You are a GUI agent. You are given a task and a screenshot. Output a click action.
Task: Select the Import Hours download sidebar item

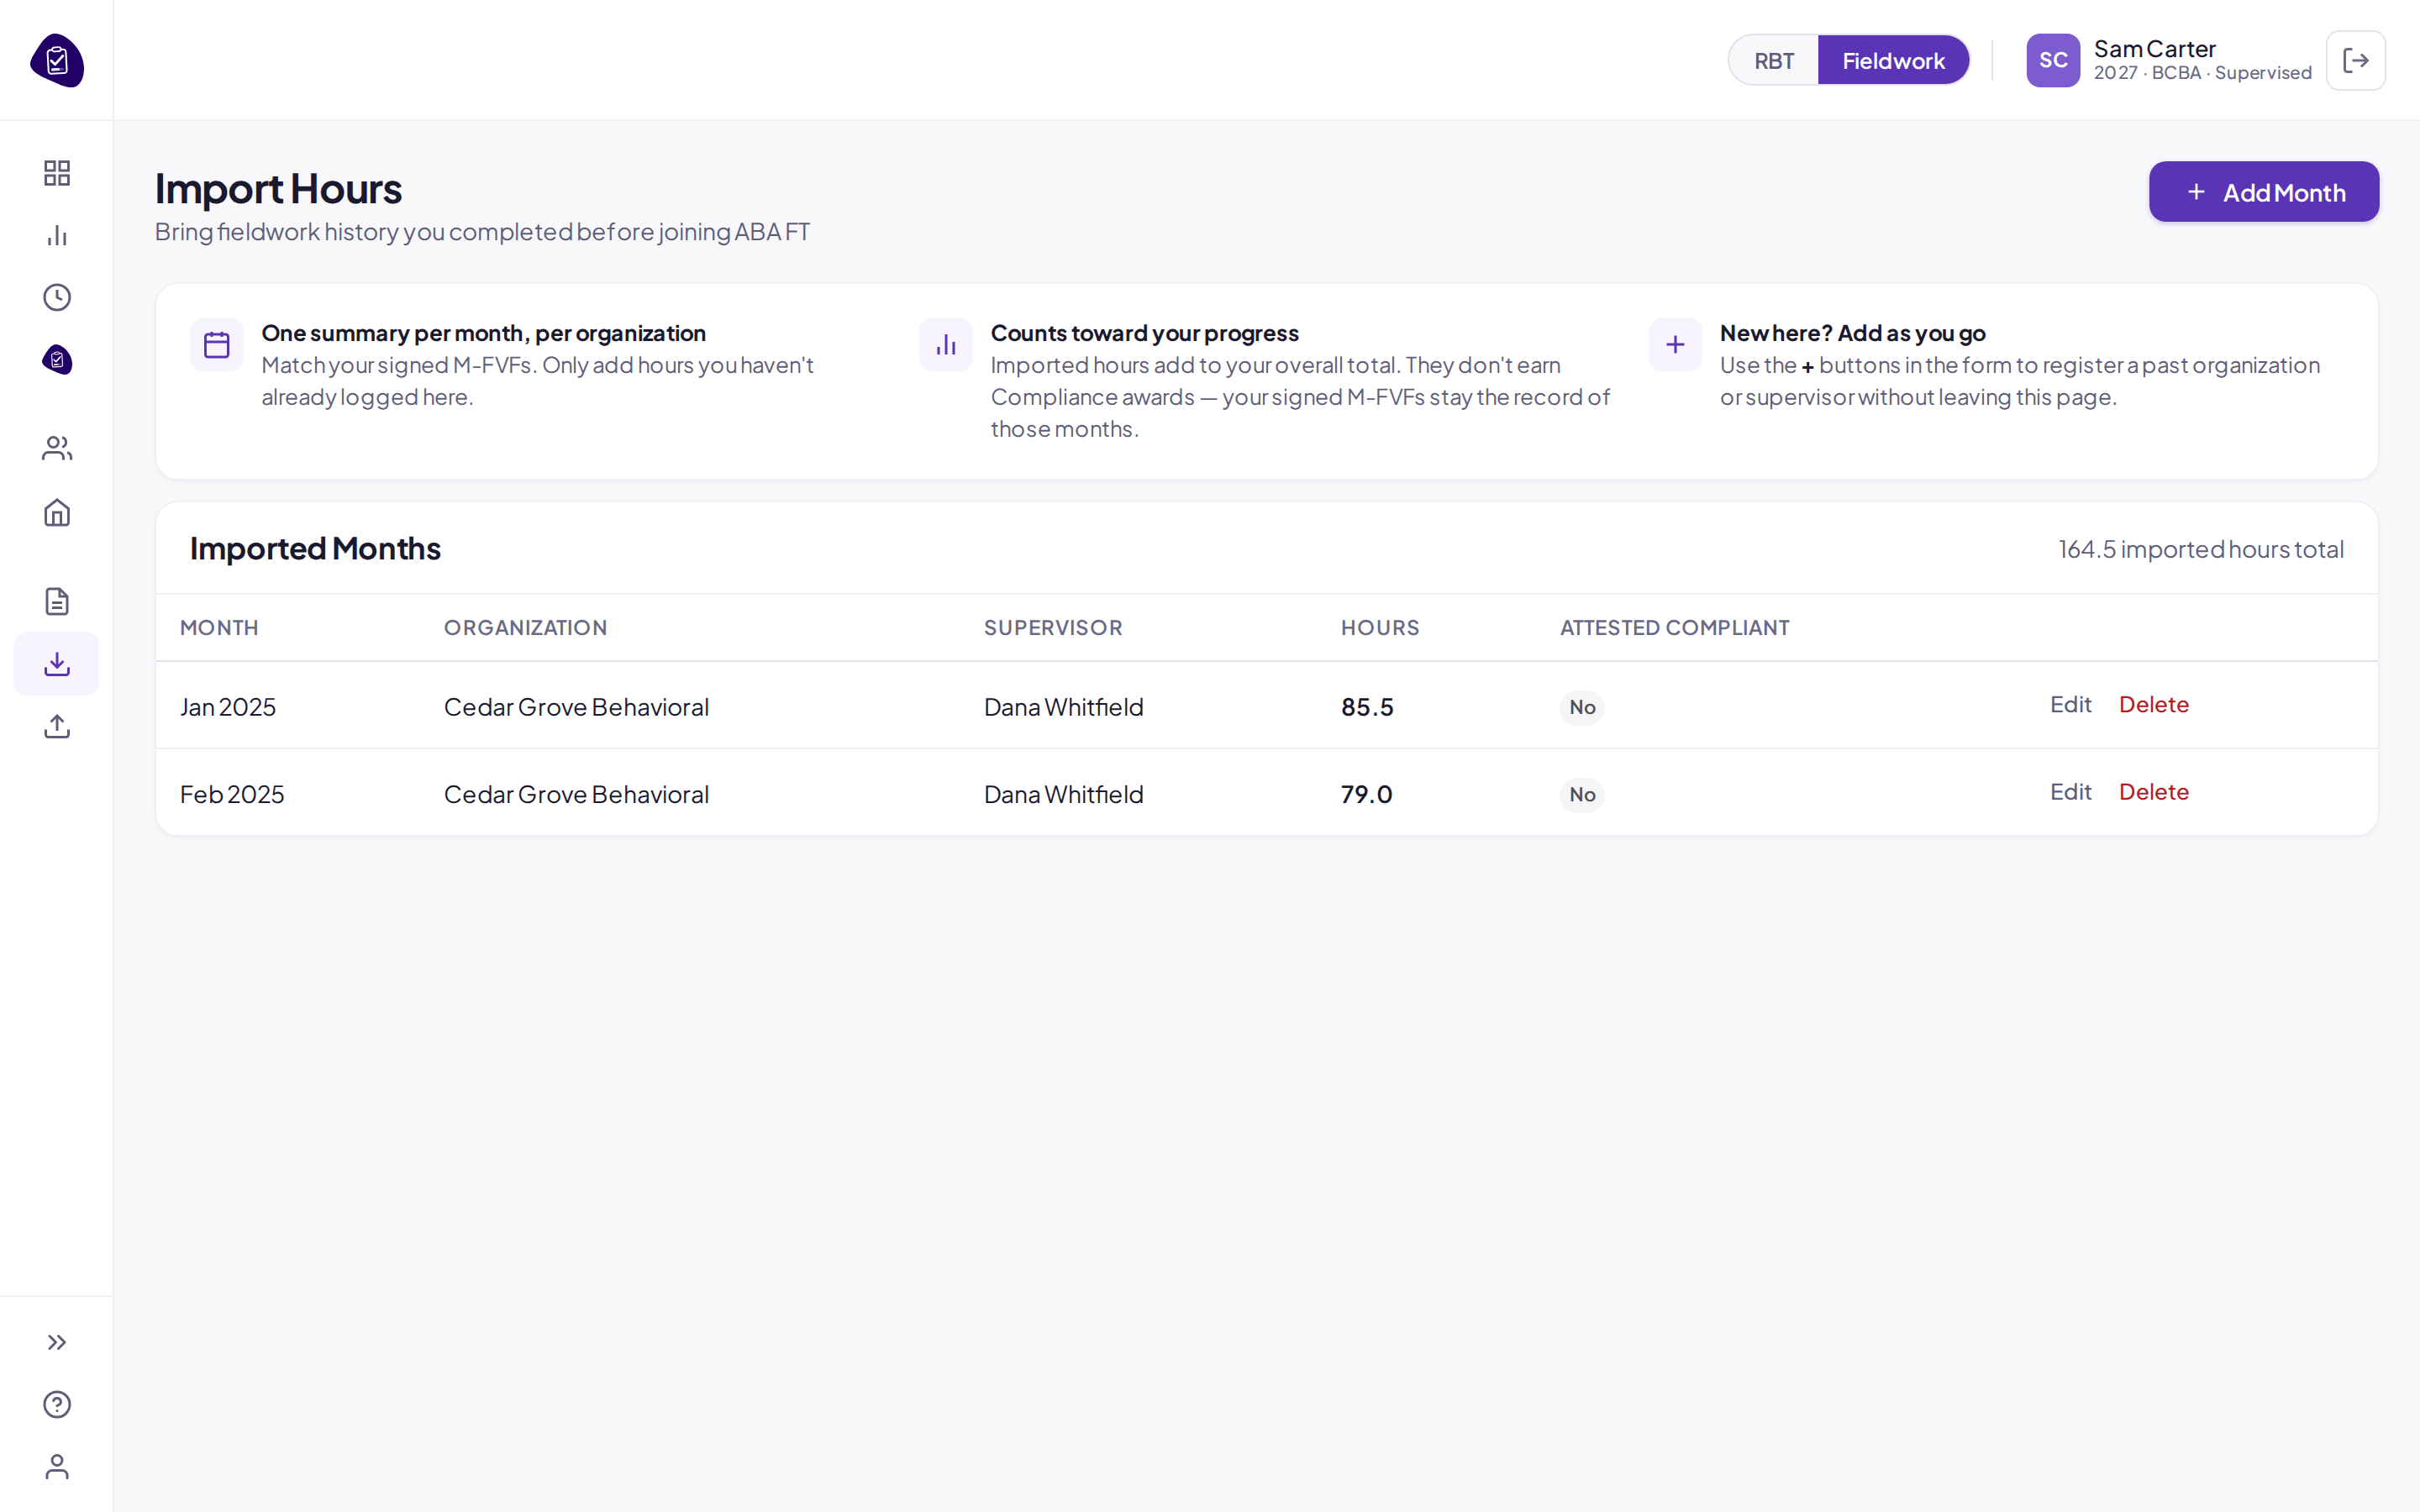(57, 663)
